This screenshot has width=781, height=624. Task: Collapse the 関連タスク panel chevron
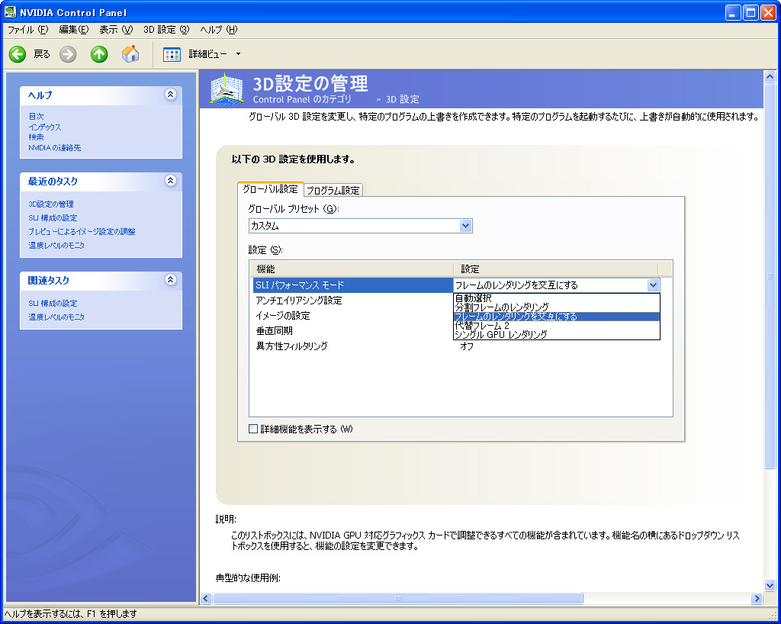tap(170, 280)
